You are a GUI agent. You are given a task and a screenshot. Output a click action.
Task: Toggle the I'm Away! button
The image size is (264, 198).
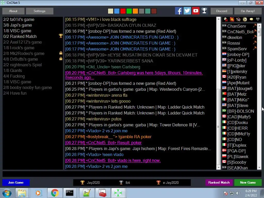click(x=248, y=11)
